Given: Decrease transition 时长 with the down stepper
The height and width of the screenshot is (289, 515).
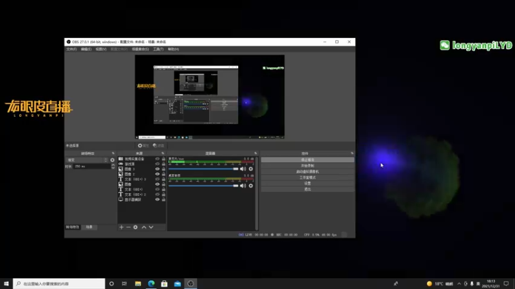Looking at the screenshot, I should [113, 168].
